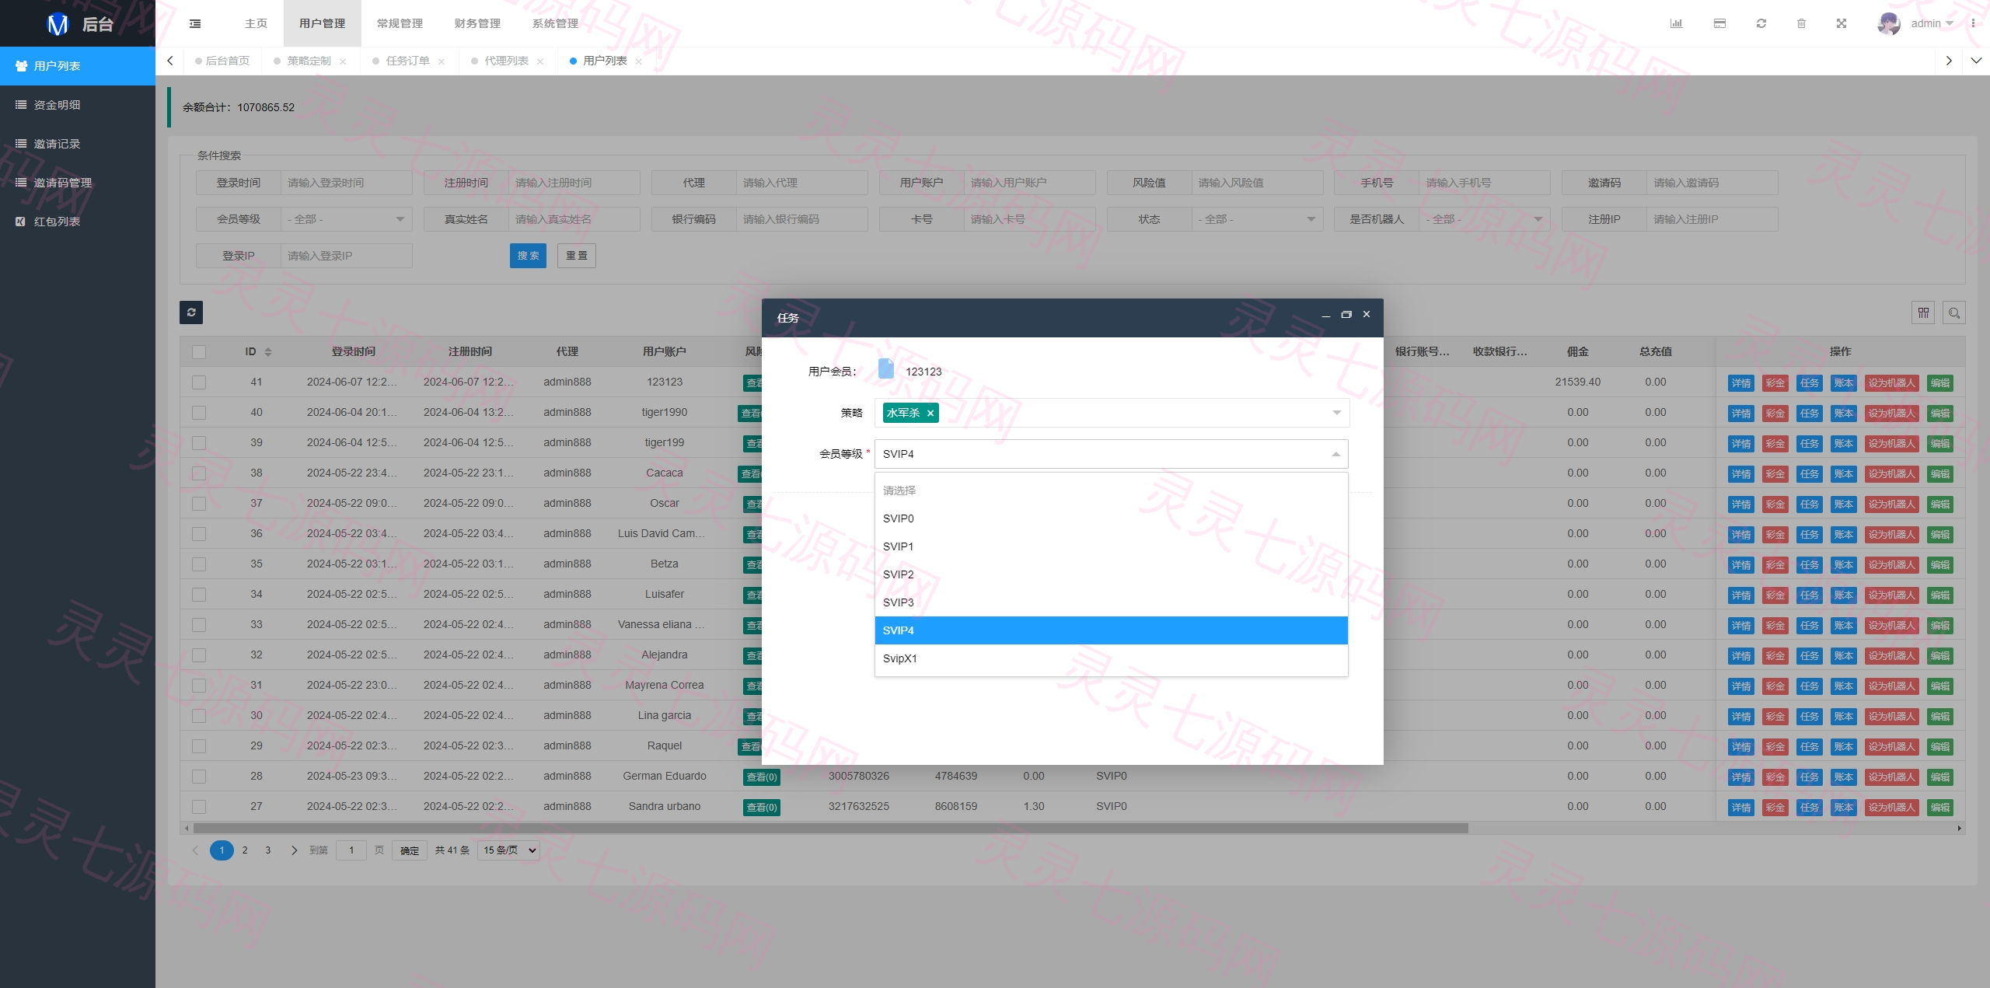
Task: Choose SVIP2 from the level list
Action: (1111, 574)
